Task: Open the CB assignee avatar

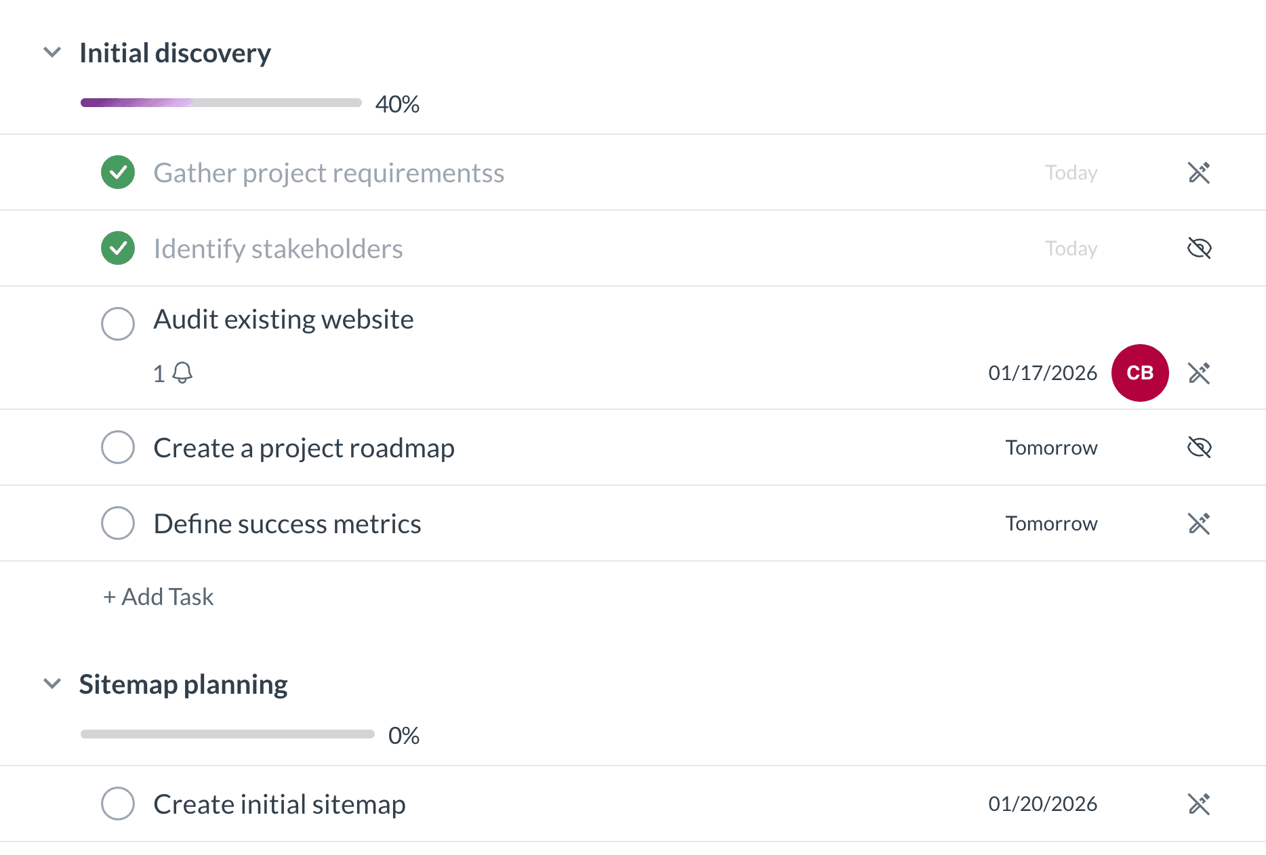Action: click(x=1140, y=373)
